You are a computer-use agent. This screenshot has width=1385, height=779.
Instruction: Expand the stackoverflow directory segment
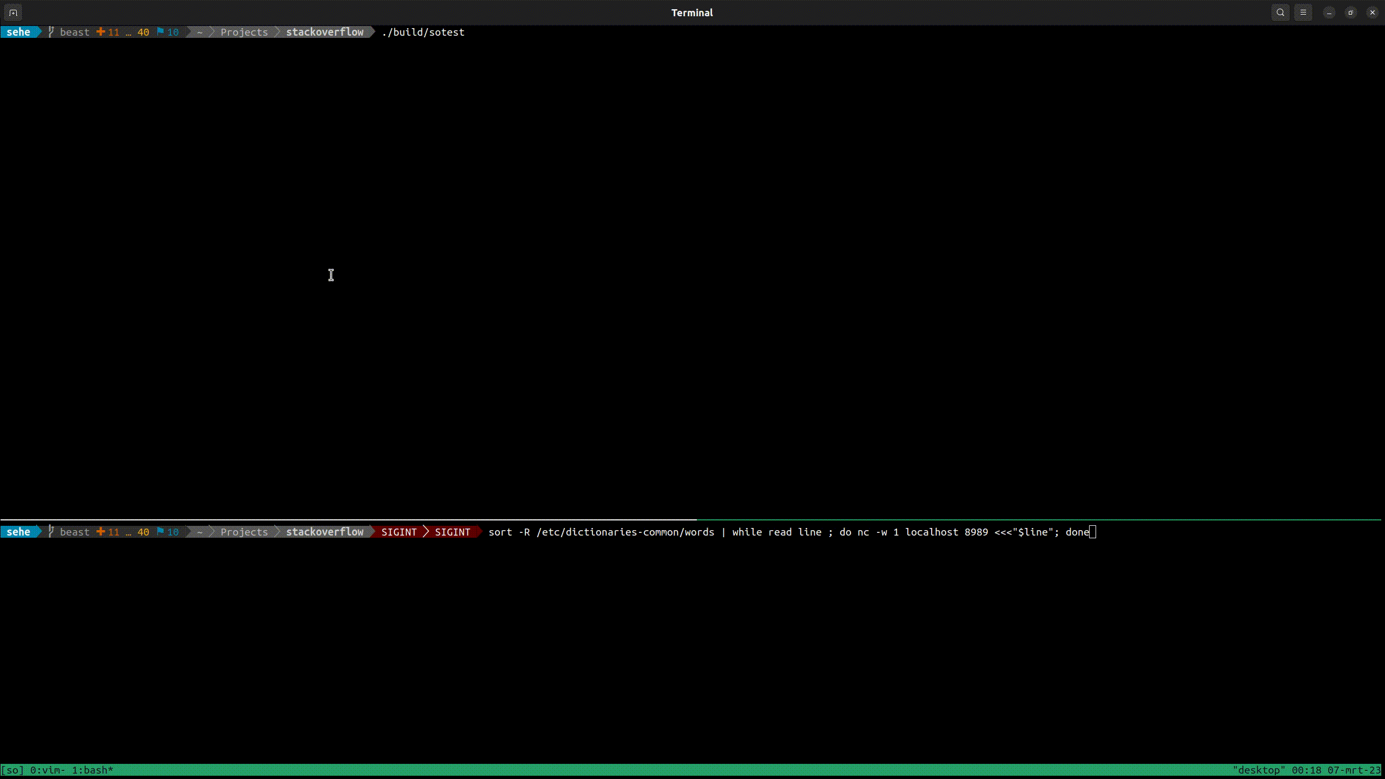click(x=325, y=32)
